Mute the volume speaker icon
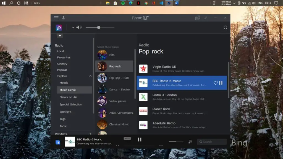This screenshot has height=159, width=283. pyautogui.click(x=79, y=27)
